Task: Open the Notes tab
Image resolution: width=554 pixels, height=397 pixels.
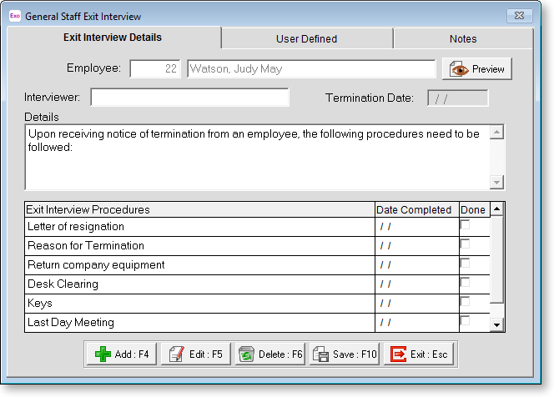Action: [x=463, y=38]
